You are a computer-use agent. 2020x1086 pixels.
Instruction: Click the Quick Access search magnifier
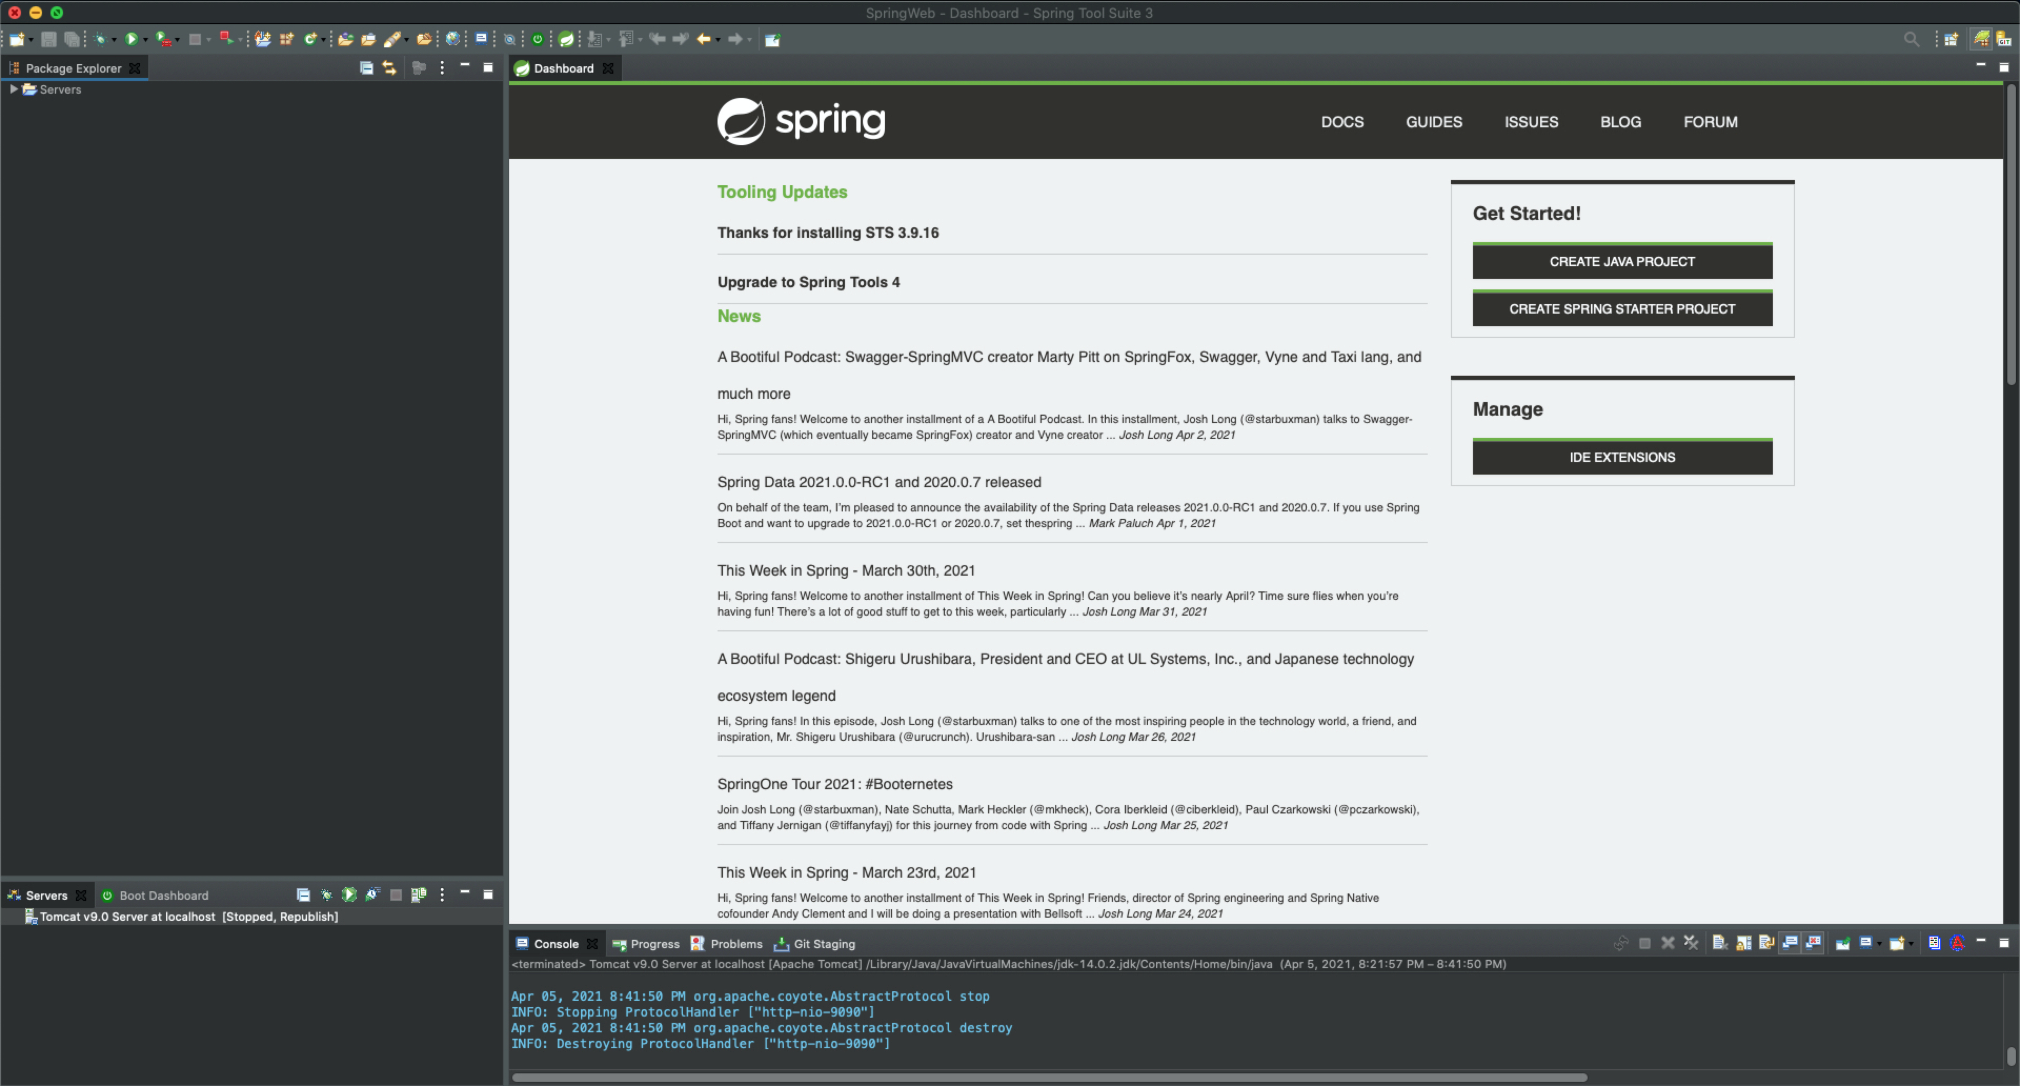tap(1911, 39)
